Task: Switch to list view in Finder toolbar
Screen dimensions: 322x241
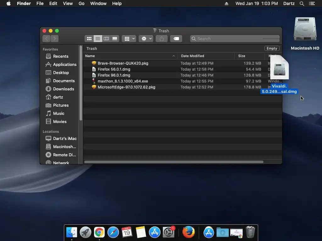Action: [98, 39]
